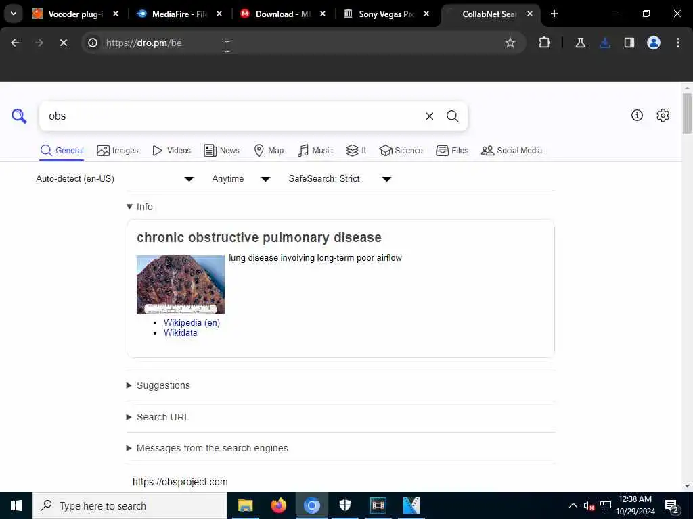
Task: Select the General search category
Action: tap(62, 151)
